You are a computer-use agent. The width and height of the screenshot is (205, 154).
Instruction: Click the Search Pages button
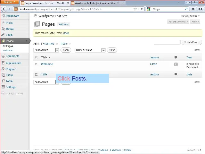[192, 42]
